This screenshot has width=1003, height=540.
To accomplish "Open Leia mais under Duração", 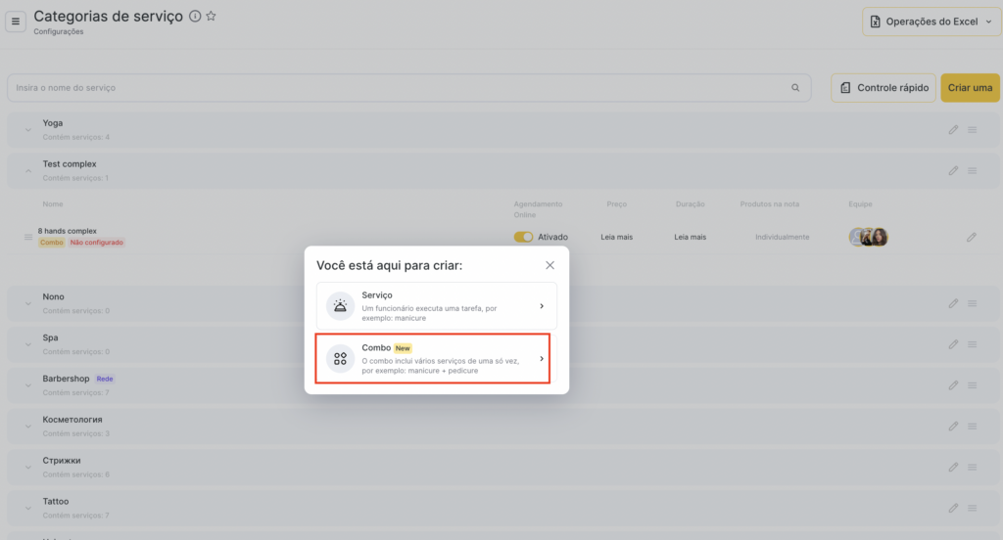I will coord(691,237).
